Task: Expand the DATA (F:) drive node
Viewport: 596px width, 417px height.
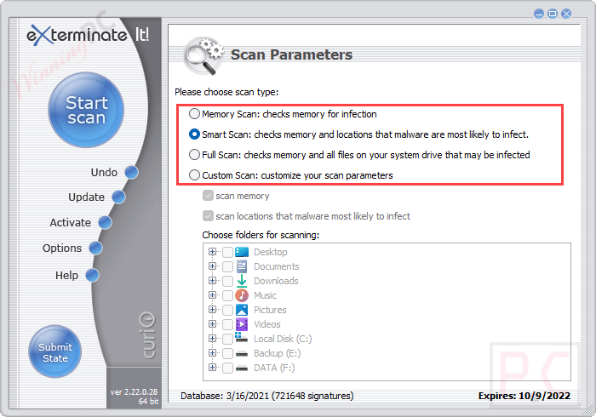Action: [213, 367]
